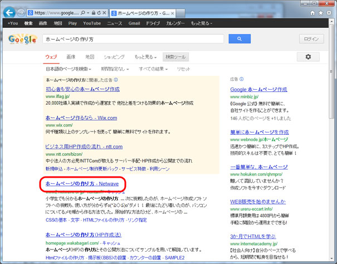Viewport: 337px width, 264px height.
Task: Open a new blank browser tab
Action: point(180,13)
